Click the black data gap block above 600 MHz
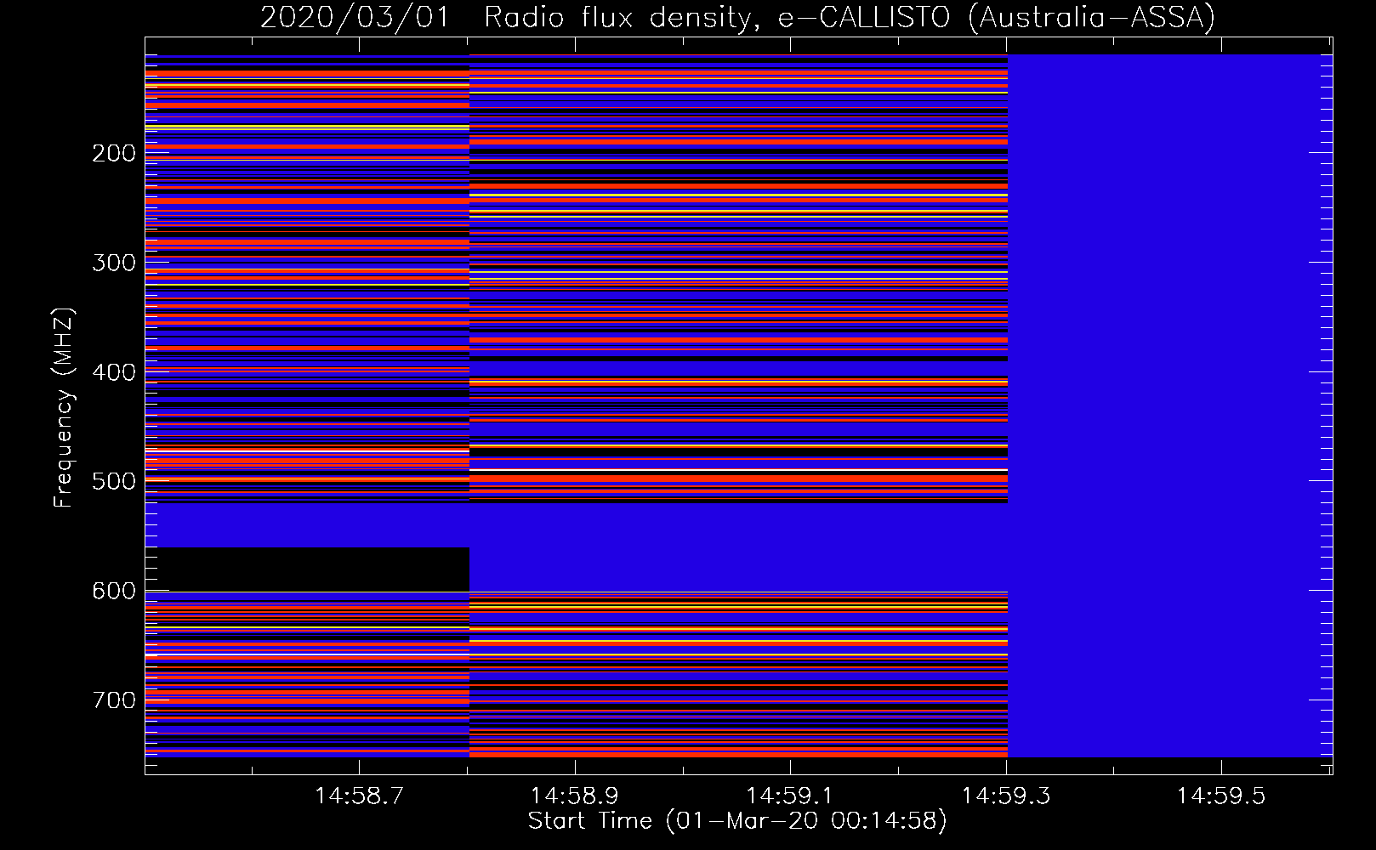Viewport: 1376px width, 850px height. tap(307, 569)
